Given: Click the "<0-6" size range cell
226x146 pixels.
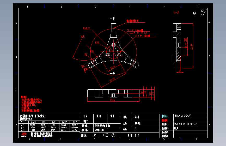Looking at the screenshot, I should click(x=33, y=128).
